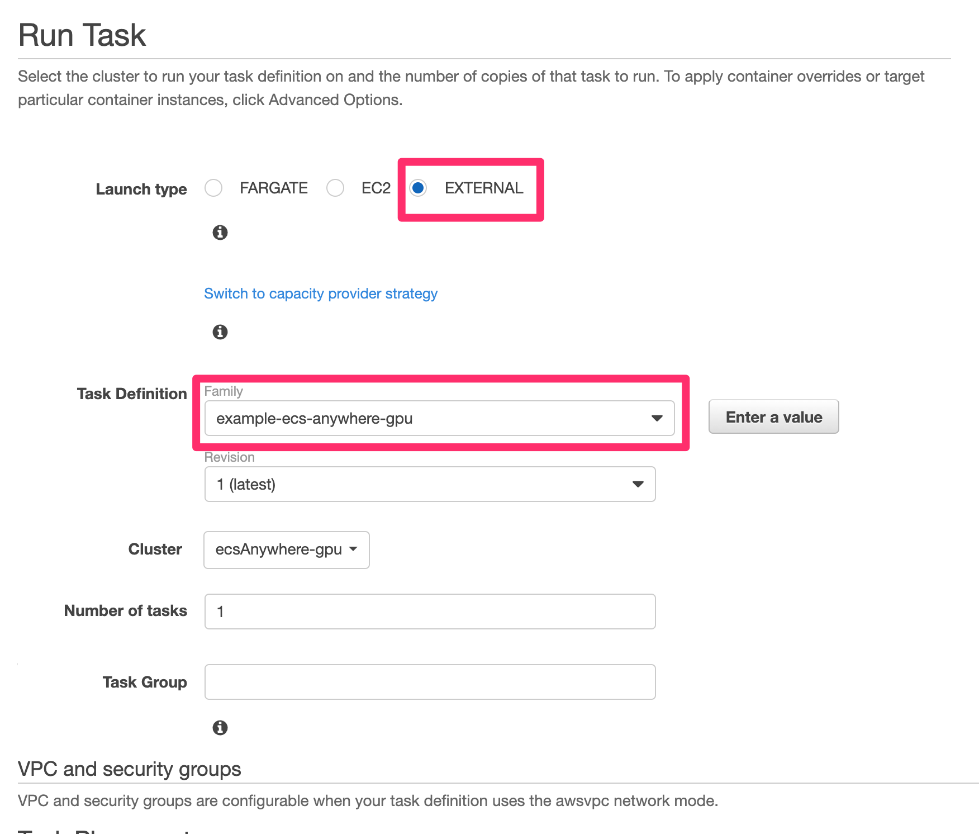Click the Family dropdown caret icon
This screenshot has width=979, height=834.
coord(658,418)
